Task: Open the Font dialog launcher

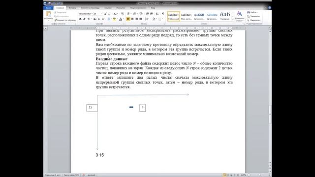Action: [x=124, y=24]
